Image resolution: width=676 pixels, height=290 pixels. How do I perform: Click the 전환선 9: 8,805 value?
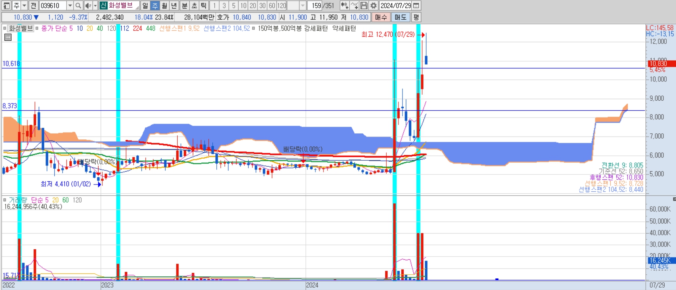[x=622, y=165]
